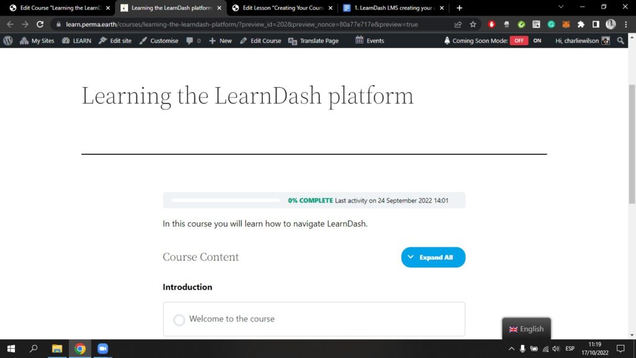The width and height of the screenshot is (636, 358).
Task: Click Translate Page in admin bar
Action: coord(314,40)
